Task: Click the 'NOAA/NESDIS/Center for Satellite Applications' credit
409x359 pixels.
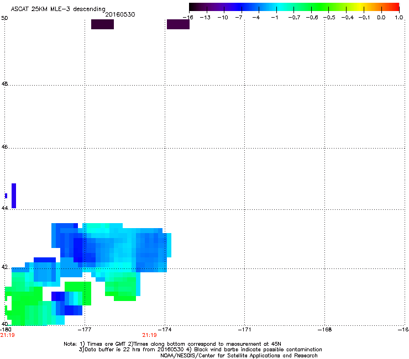Action: coord(239,356)
